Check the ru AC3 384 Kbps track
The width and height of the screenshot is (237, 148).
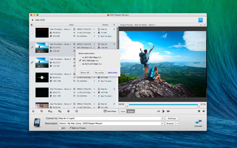point(80,57)
